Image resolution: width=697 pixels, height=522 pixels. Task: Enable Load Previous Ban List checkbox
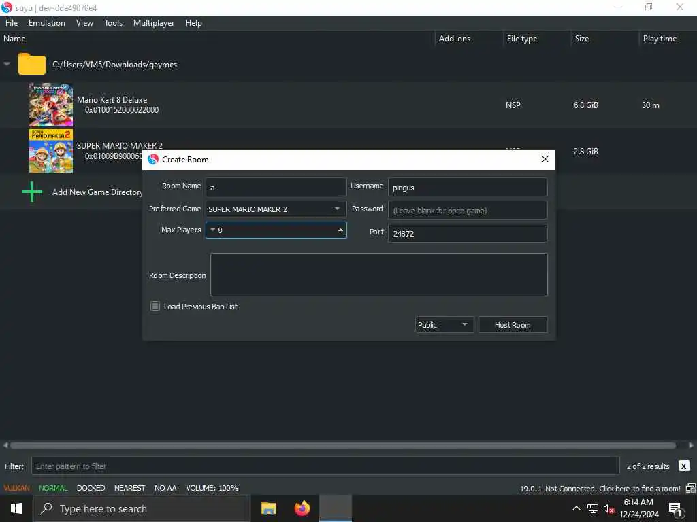[155, 307]
